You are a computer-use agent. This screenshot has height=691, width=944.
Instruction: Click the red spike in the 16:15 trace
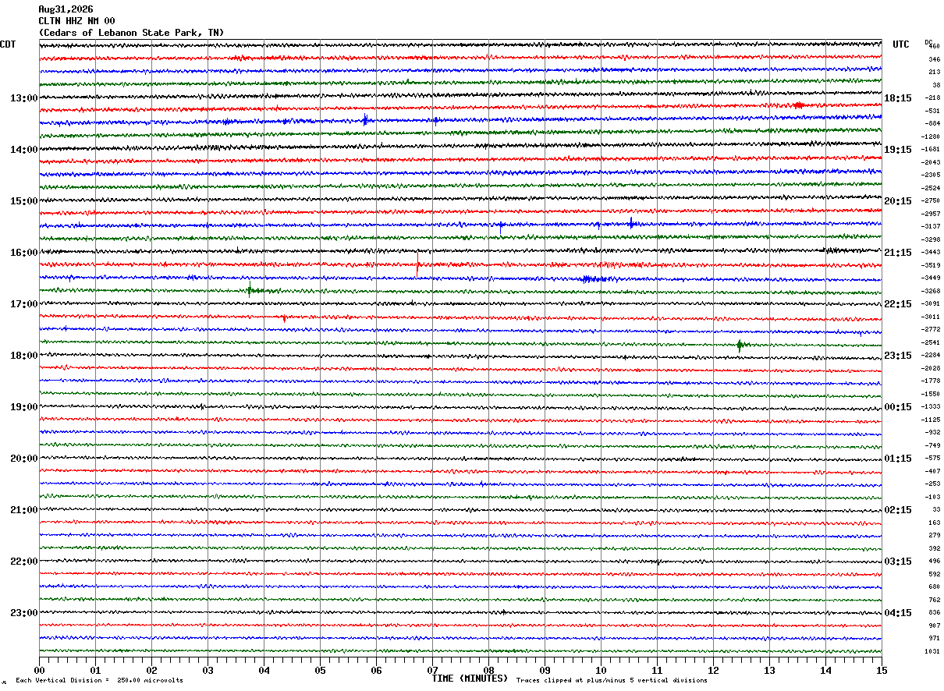click(418, 264)
